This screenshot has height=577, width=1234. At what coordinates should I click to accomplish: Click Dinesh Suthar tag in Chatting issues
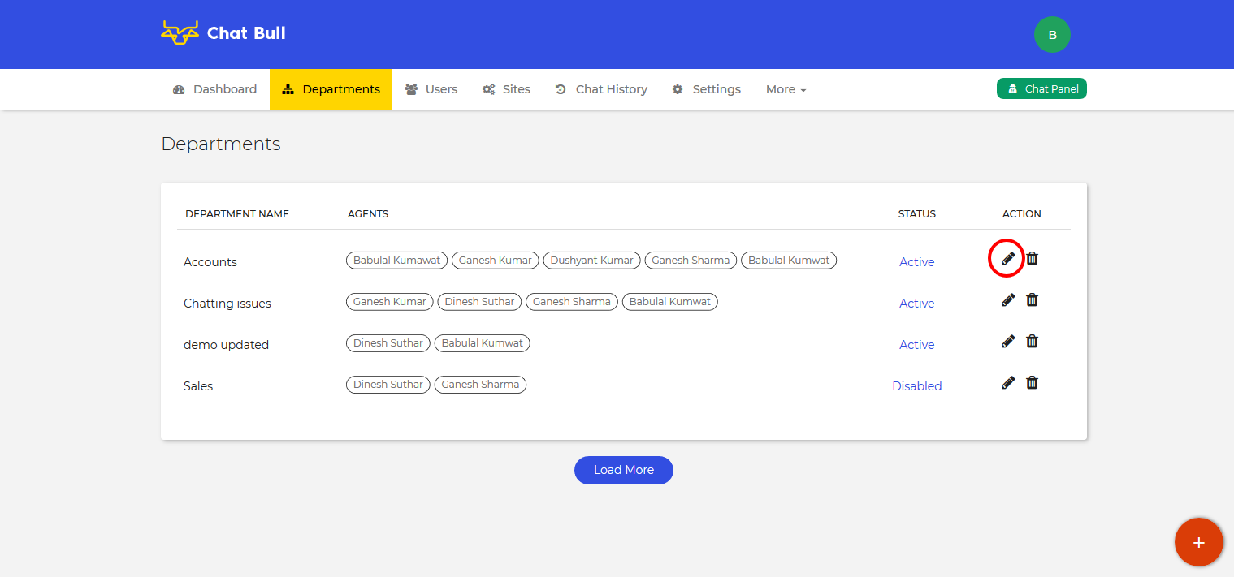[480, 302]
